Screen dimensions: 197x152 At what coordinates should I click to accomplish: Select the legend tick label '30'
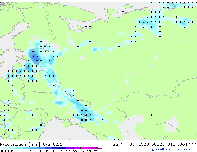click(67, 151)
